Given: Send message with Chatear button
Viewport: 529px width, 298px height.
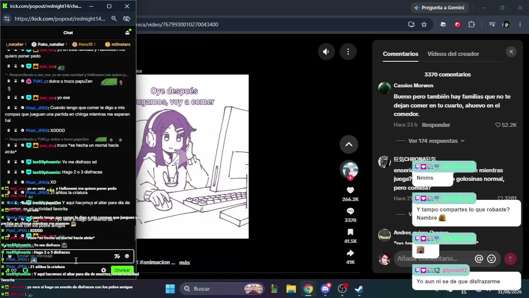Looking at the screenshot, I should (122, 270).
